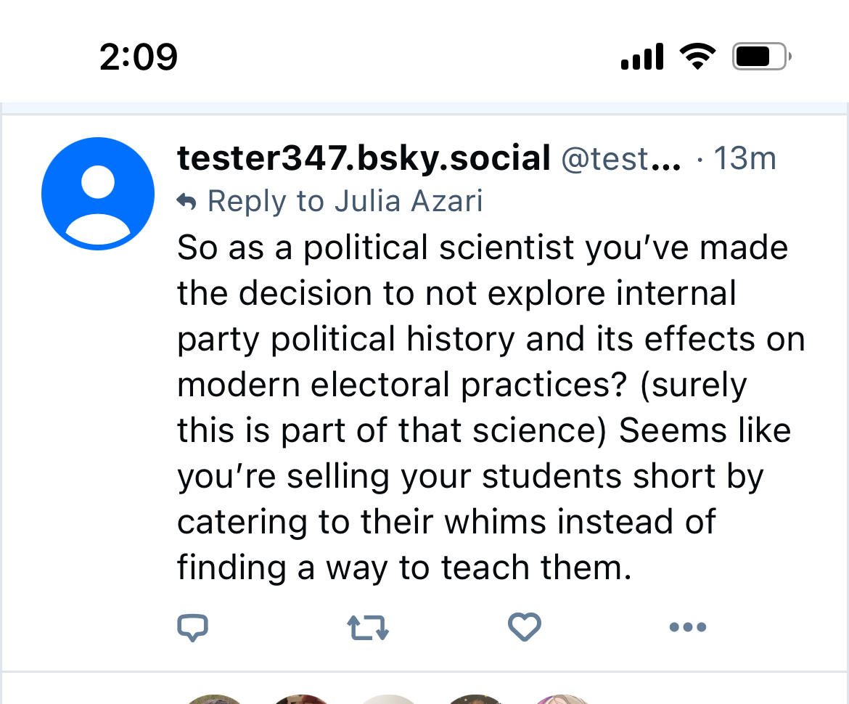The height and width of the screenshot is (704, 849).
Task: Tap the cellular signal bars icon
Action: point(642,57)
